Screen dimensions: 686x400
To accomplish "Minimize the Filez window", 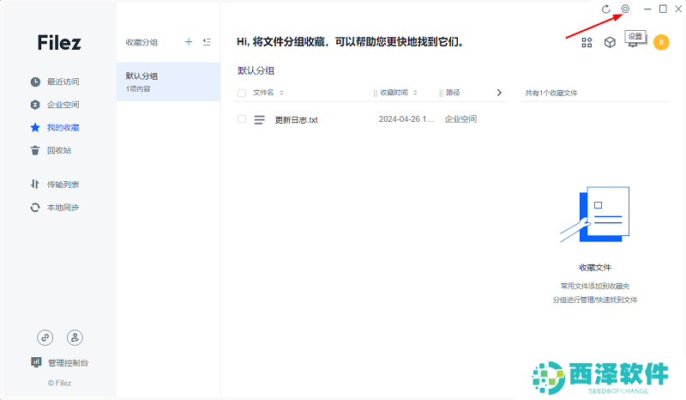I will (x=647, y=9).
